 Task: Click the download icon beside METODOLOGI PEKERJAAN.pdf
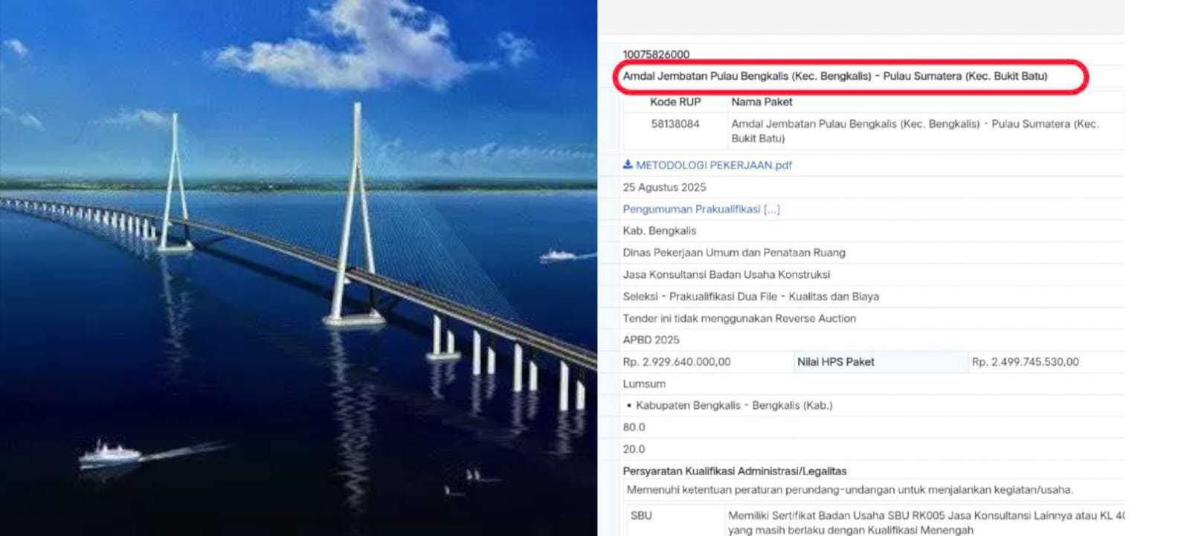(628, 164)
